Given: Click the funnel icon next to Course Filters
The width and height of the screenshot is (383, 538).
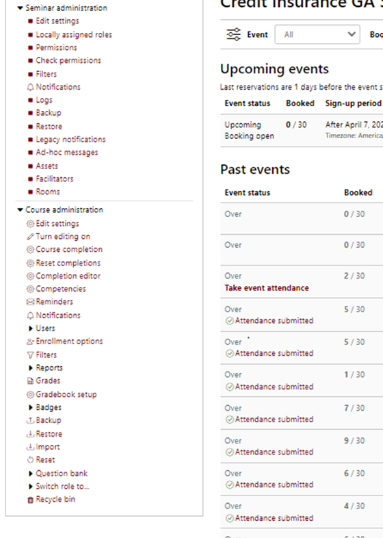Looking at the screenshot, I should click(x=31, y=355).
